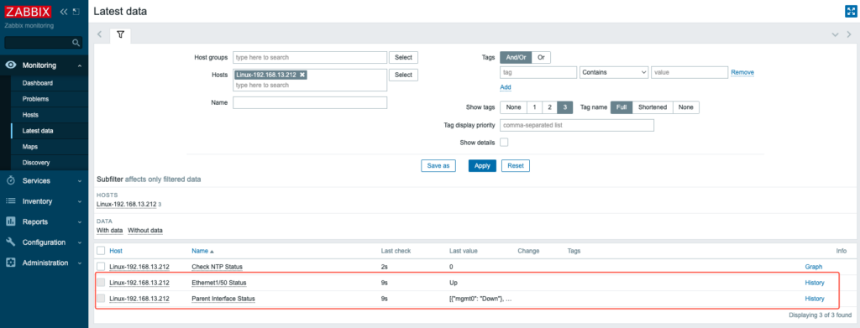Click the Configuration wrench icon
The height and width of the screenshot is (328, 860).
[11, 242]
